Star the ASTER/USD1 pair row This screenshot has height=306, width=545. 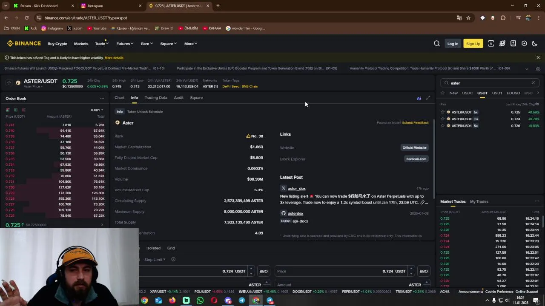[443, 126]
